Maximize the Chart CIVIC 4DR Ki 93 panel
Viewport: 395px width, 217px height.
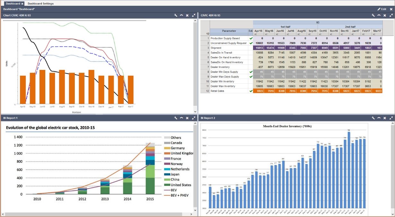tap(194, 15)
